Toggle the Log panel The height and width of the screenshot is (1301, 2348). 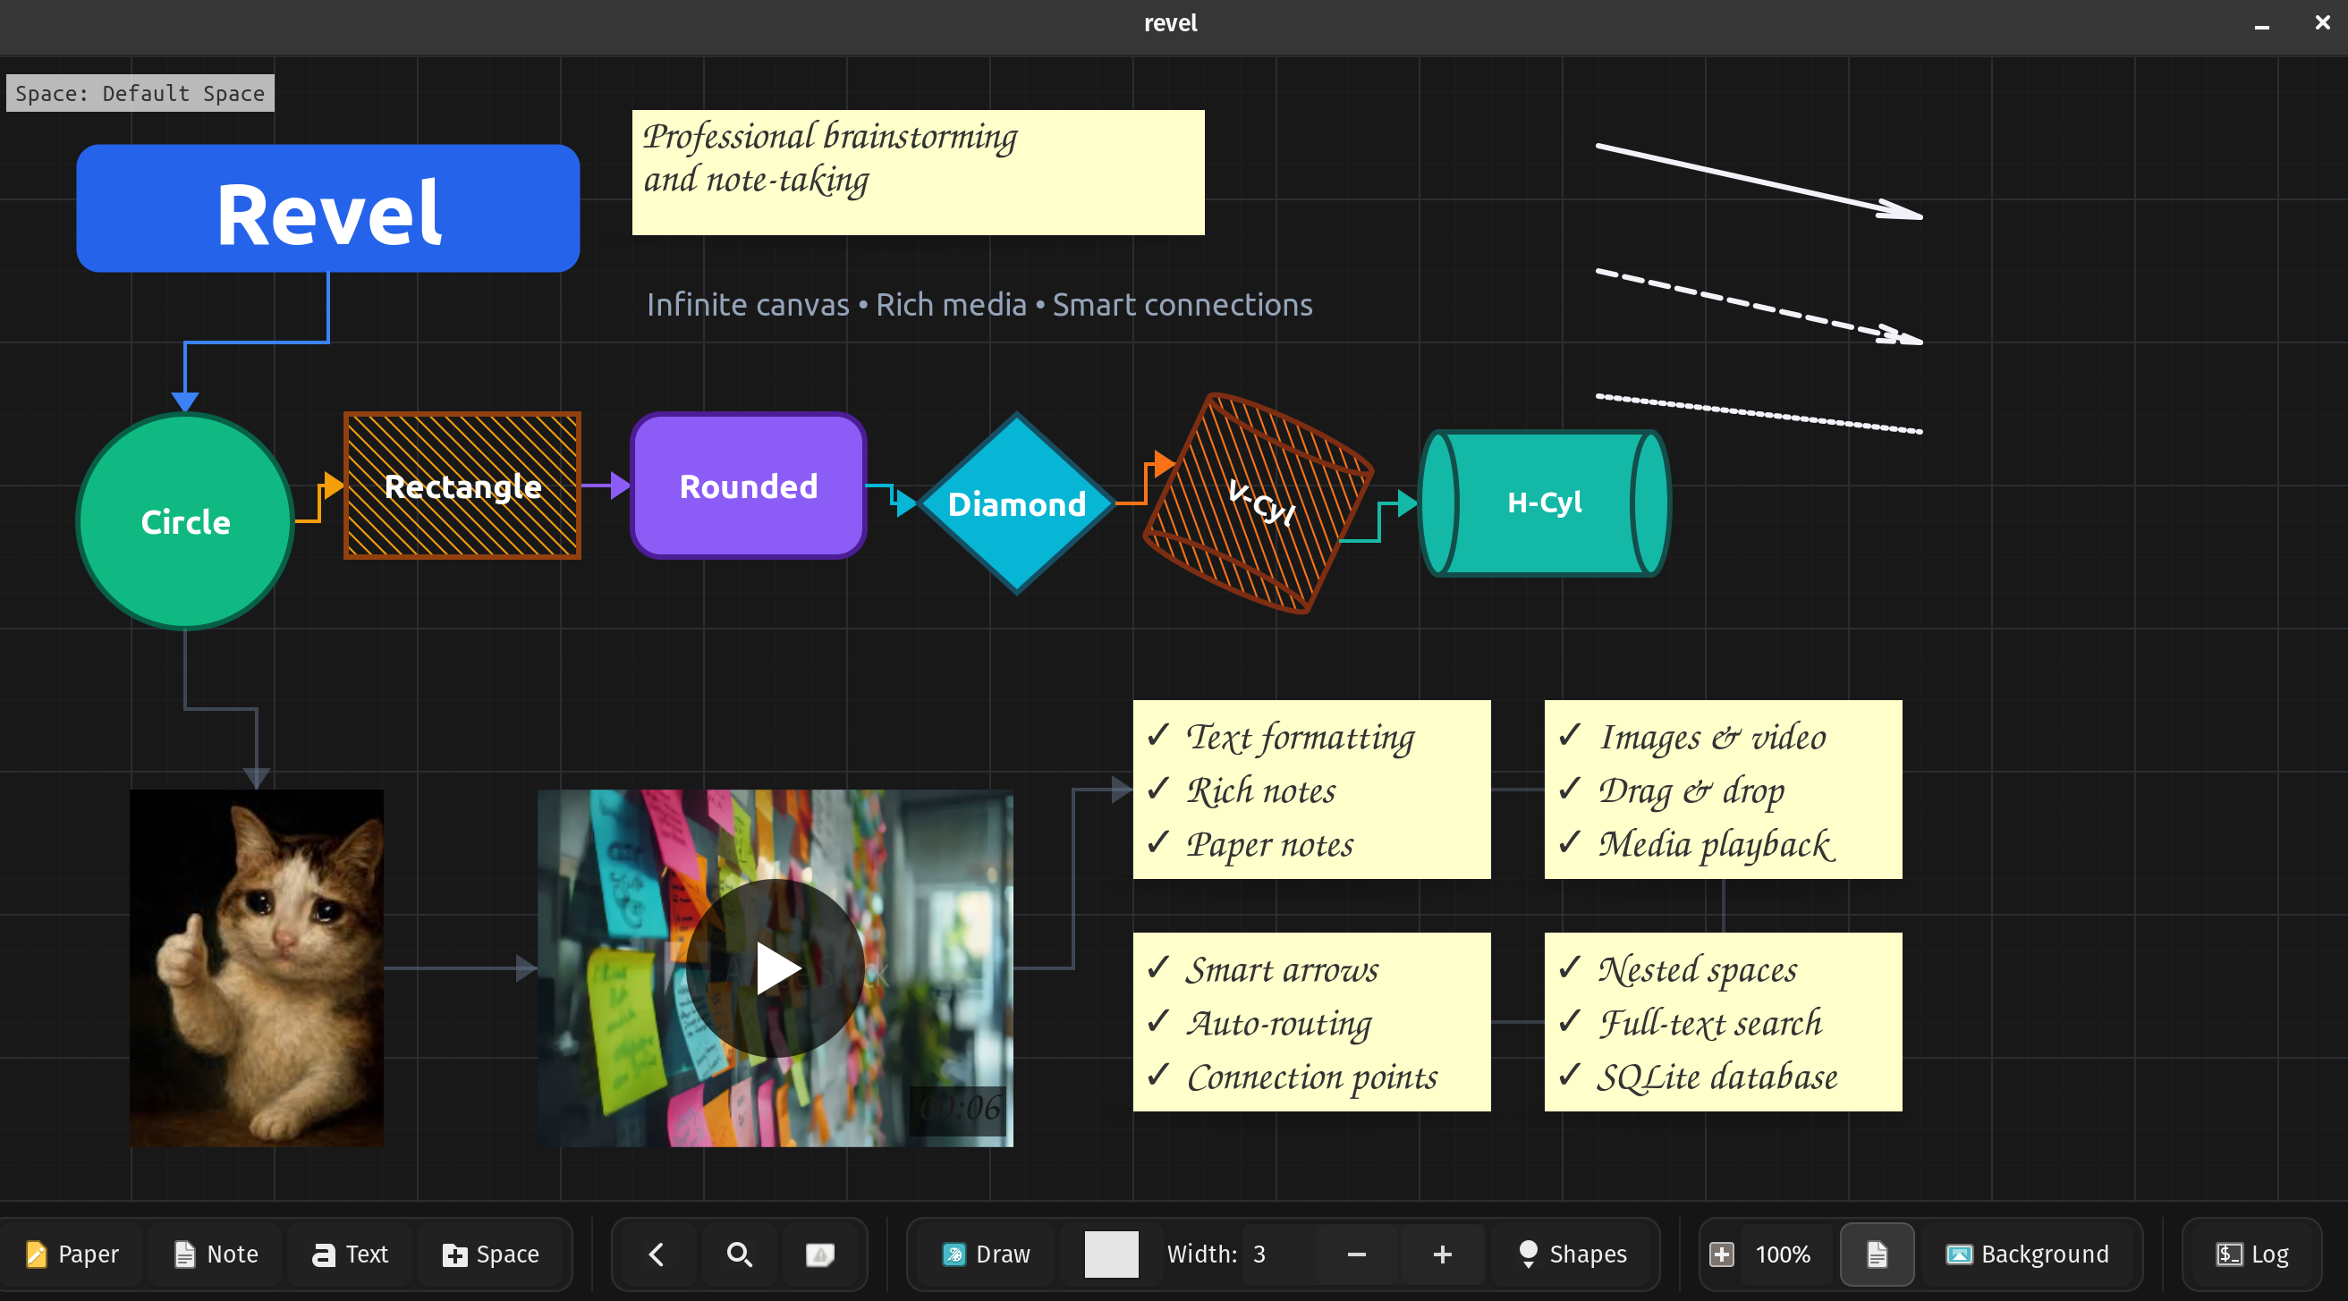(2252, 1255)
